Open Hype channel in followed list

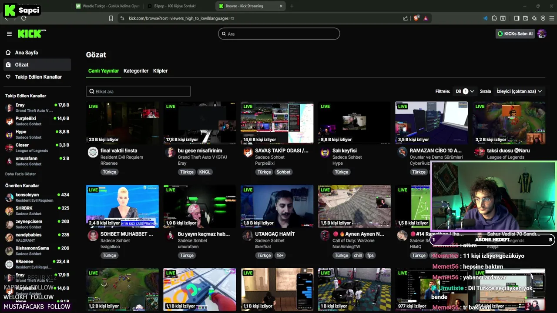coord(37,135)
